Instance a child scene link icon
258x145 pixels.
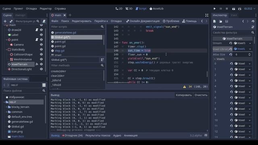(11, 21)
